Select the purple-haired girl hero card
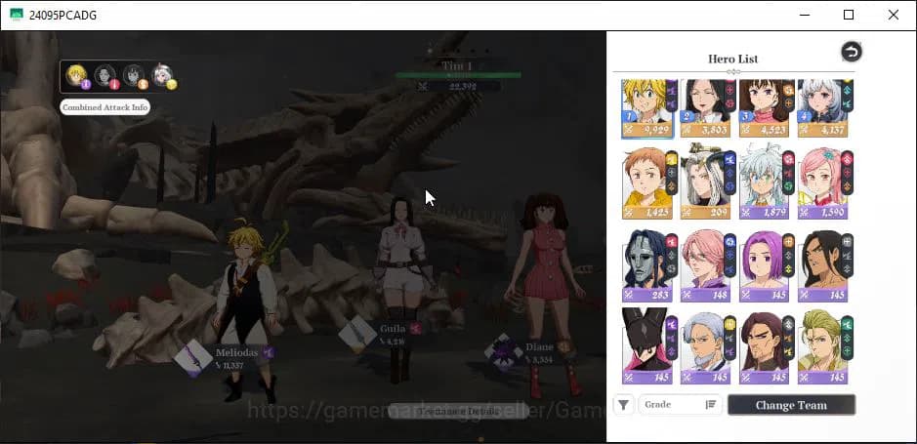The height and width of the screenshot is (444, 917). tap(765, 265)
